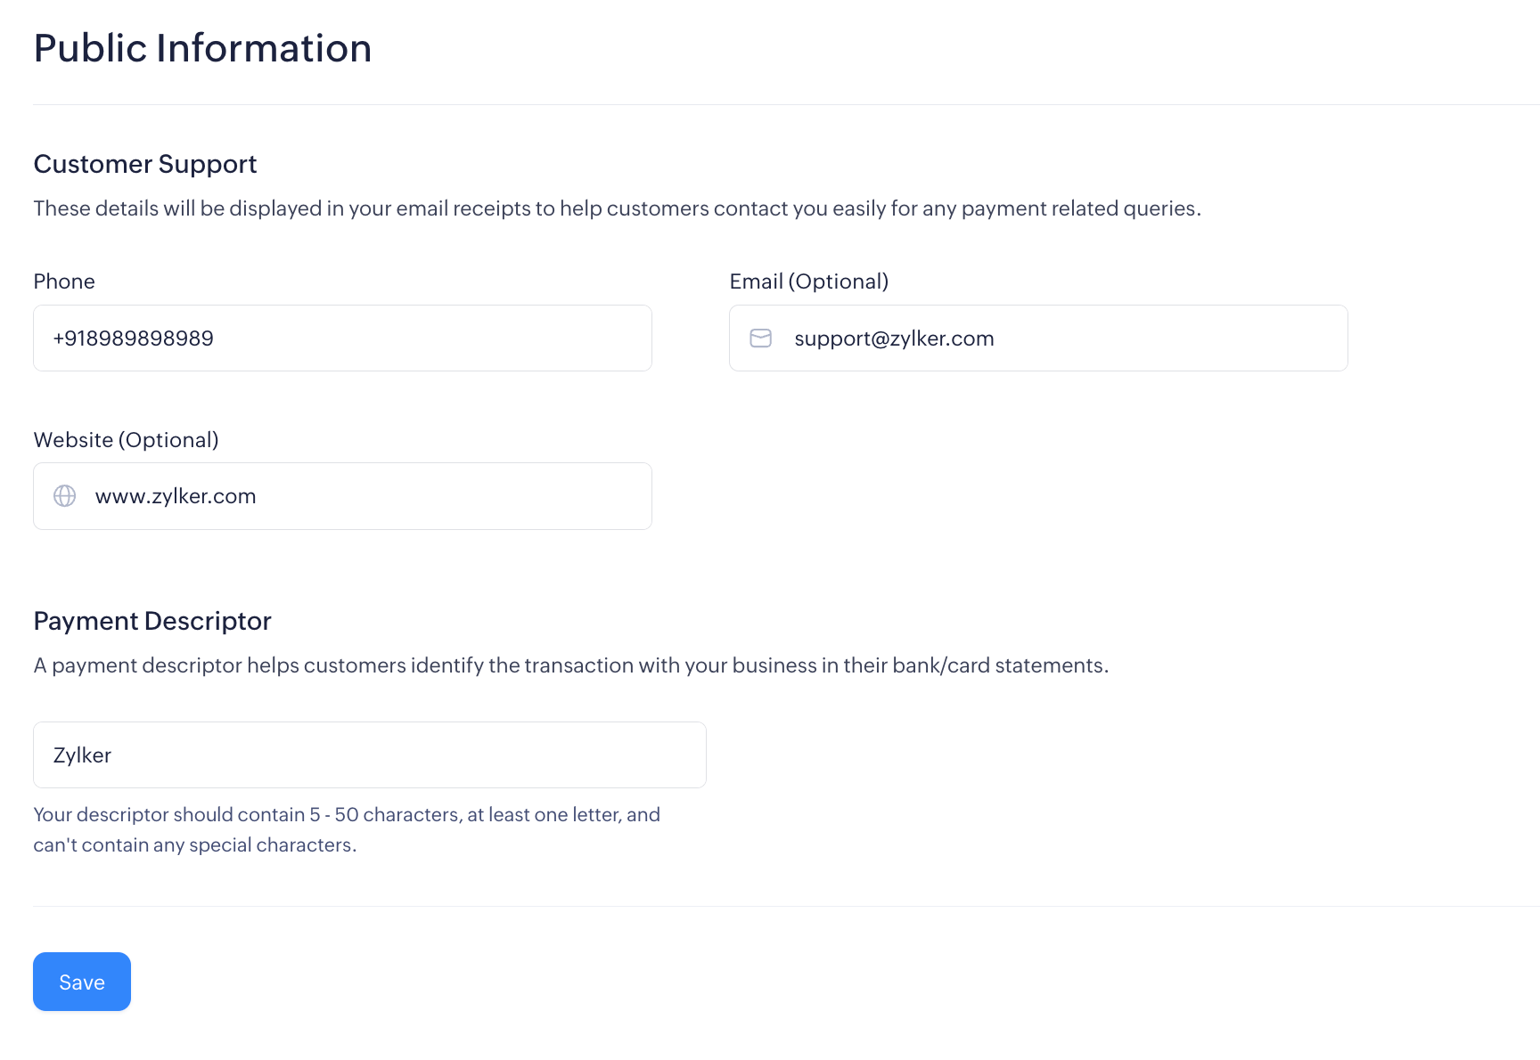Click the Website (Optional) label
Screen dimensions: 1540x1060
click(126, 440)
